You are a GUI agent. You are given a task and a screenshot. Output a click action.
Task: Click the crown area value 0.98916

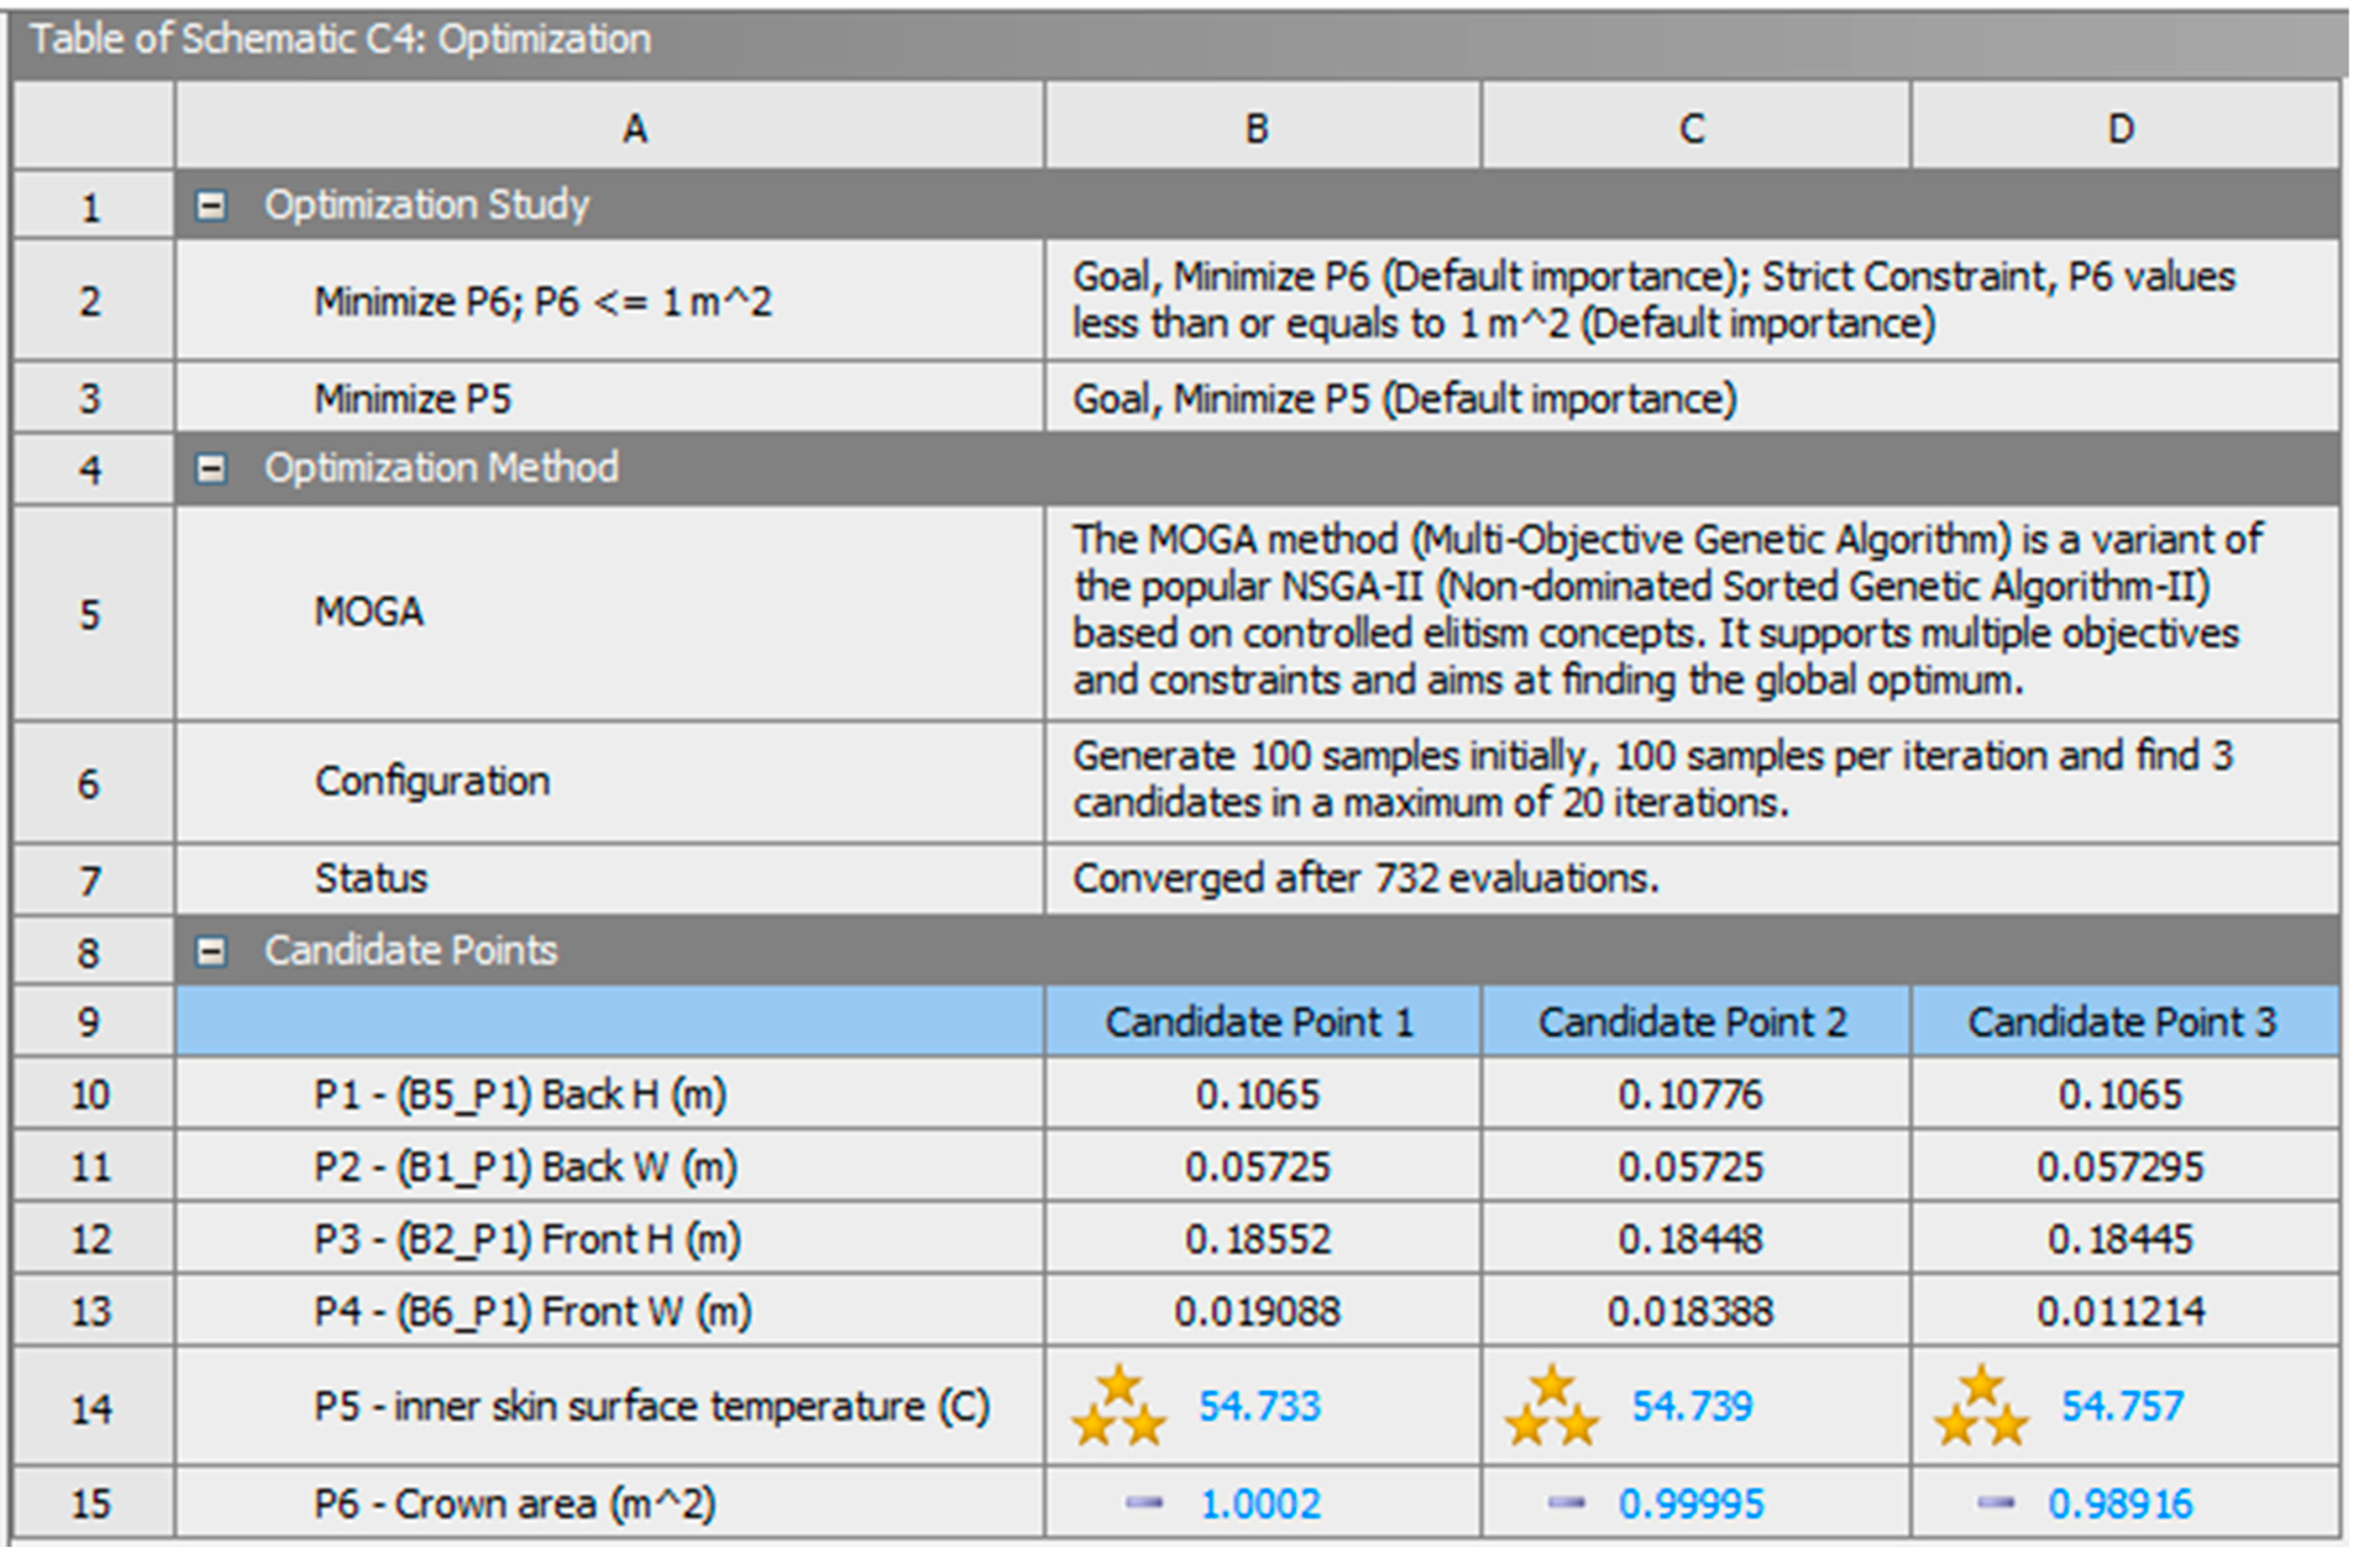click(x=2121, y=1505)
